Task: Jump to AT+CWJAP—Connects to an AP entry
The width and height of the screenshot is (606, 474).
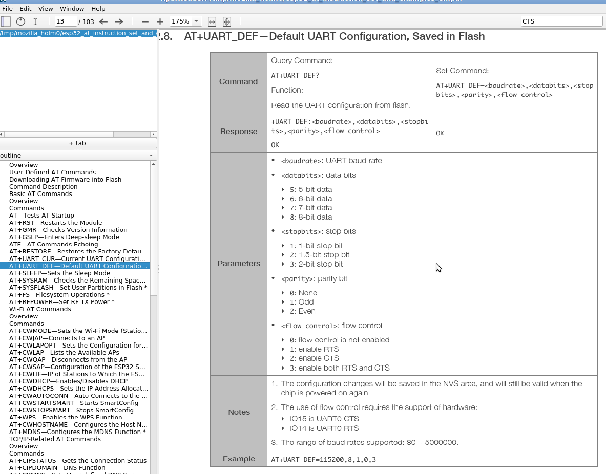Action: pyautogui.click(x=57, y=338)
